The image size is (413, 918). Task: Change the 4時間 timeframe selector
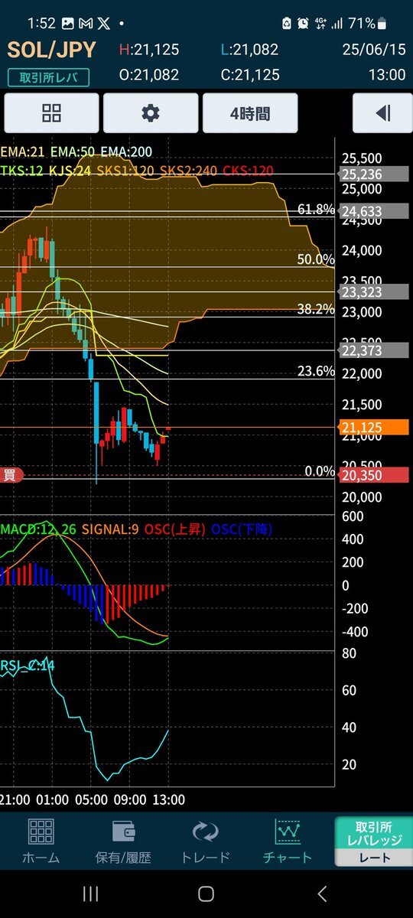(x=249, y=114)
